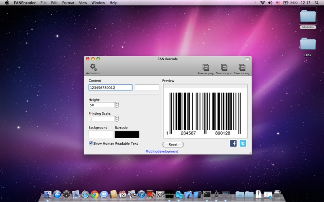The image size is (324, 202).
Task: Adjust the Height stepper arrows
Action: pos(117,105)
